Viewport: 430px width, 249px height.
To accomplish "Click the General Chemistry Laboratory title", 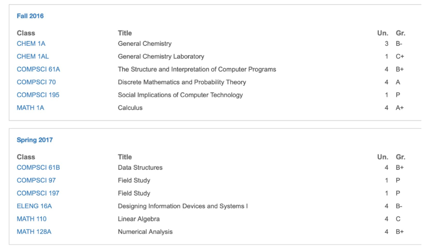I will [161, 57].
